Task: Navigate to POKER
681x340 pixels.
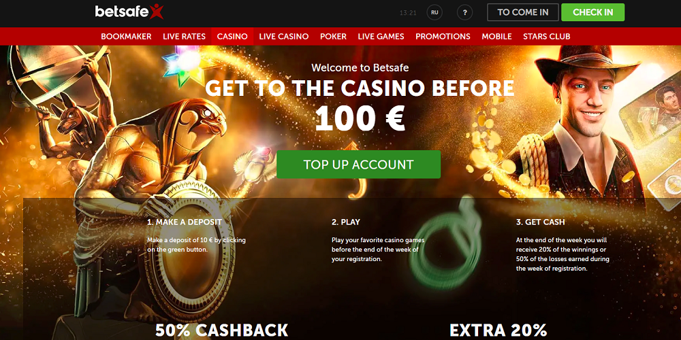Action: tap(333, 37)
